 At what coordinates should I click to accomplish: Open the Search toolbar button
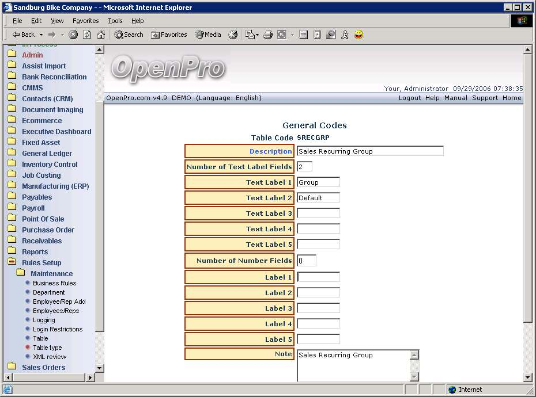point(129,35)
